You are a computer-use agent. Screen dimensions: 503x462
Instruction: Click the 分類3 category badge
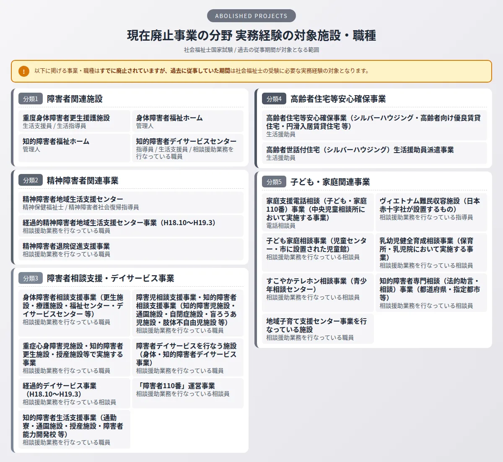point(31,278)
